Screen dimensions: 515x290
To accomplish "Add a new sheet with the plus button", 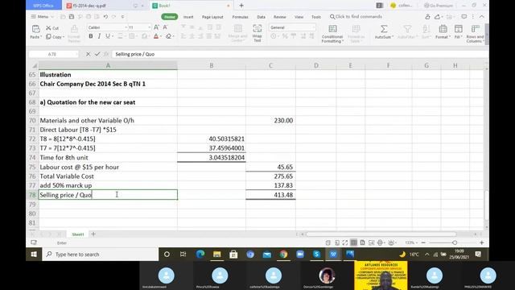I will (x=93, y=234).
